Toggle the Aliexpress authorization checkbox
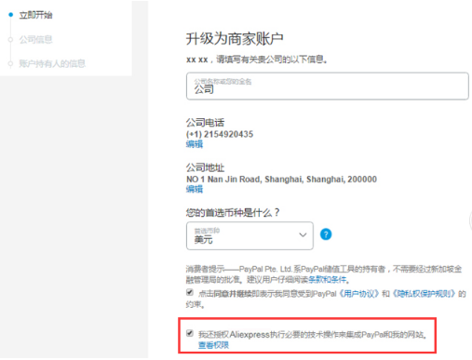 (190, 333)
